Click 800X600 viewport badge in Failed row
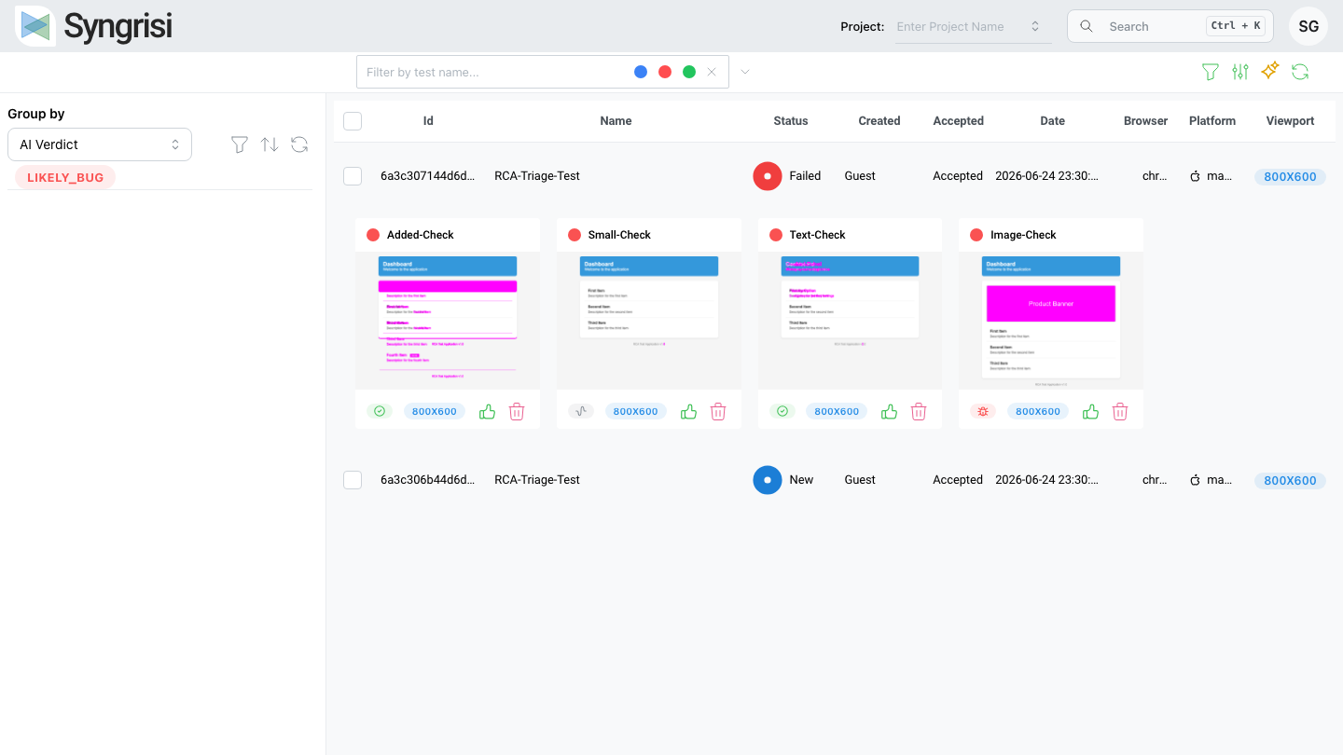 click(1290, 177)
